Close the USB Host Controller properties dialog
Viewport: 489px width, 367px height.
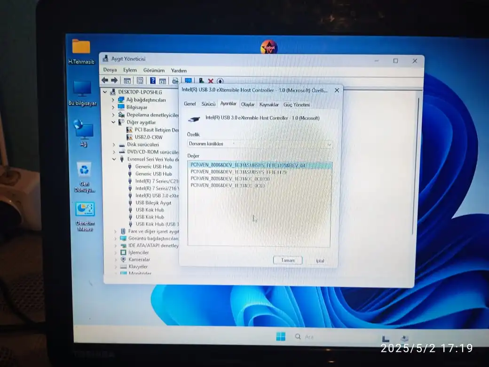(x=337, y=90)
